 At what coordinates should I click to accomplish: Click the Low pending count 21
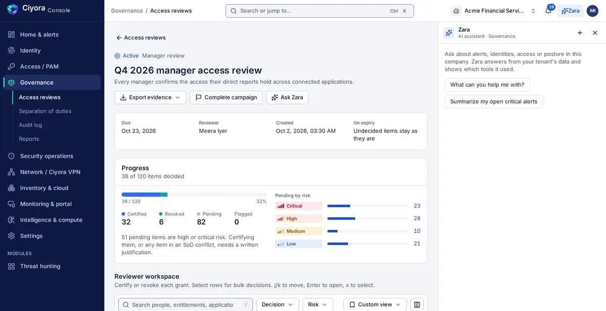[417, 243]
